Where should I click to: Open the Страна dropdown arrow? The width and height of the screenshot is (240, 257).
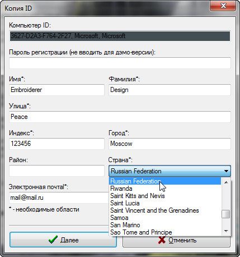pos(226,171)
